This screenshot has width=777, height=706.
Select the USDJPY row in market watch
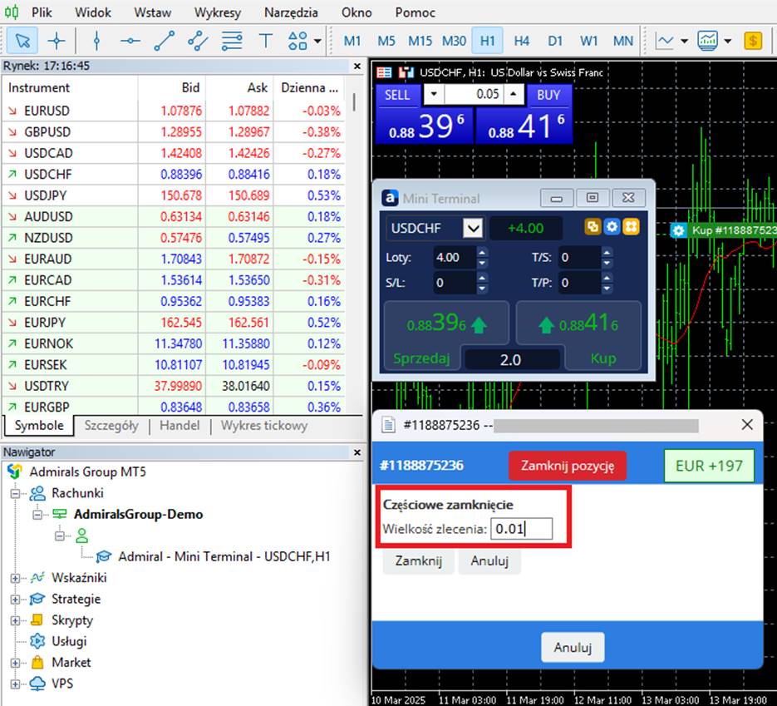click(174, 195)
